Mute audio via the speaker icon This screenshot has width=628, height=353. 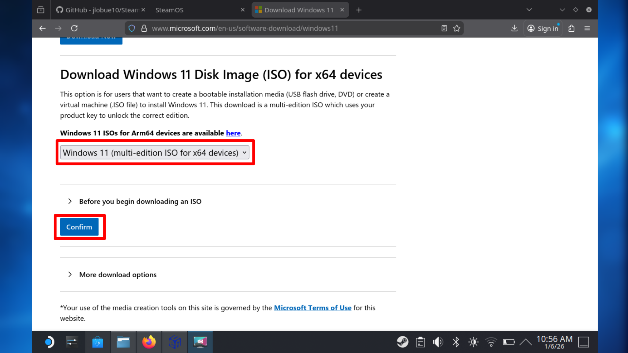coord(438,342)
